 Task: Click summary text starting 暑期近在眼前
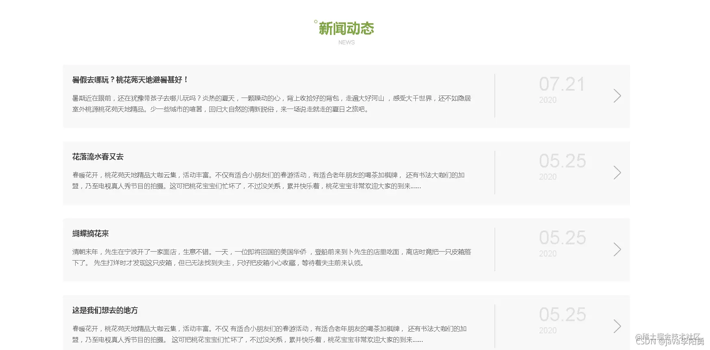(x=271, y=104)
